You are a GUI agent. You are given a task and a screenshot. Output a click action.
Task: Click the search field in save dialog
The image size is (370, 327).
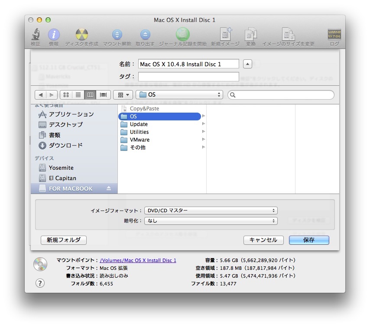click(x=281, y=95)
